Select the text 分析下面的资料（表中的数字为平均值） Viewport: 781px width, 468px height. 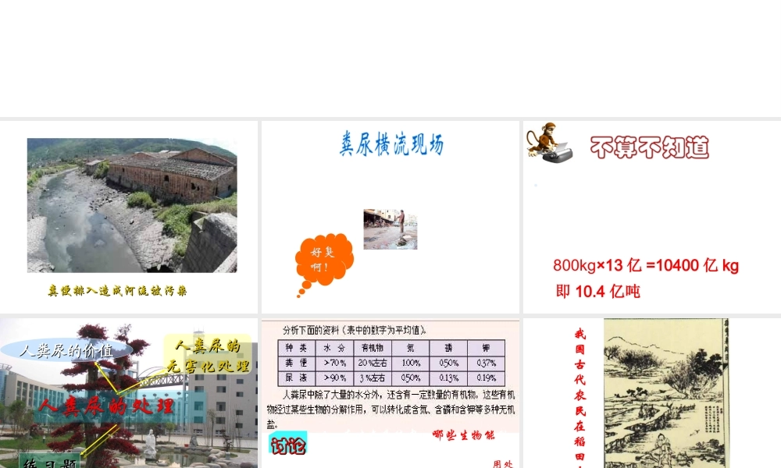tap(354, 330)
